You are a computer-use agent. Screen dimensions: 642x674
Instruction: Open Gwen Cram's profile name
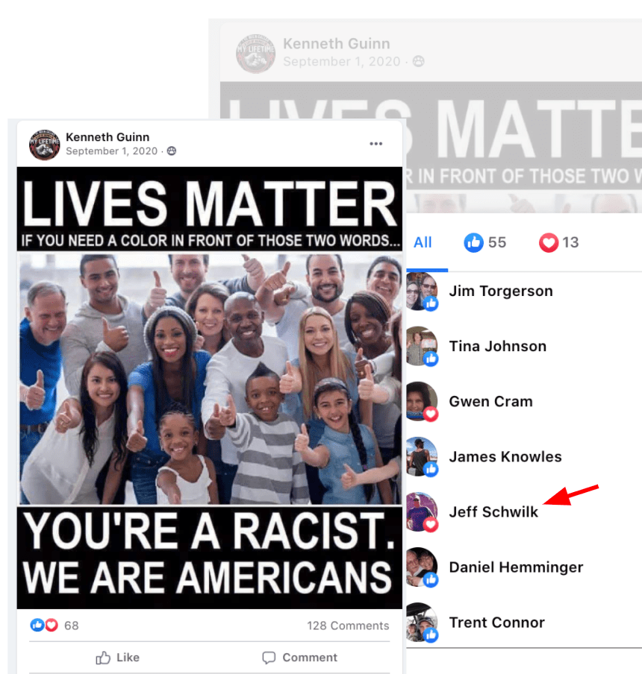pyautogui.click(x=490, y=401)
